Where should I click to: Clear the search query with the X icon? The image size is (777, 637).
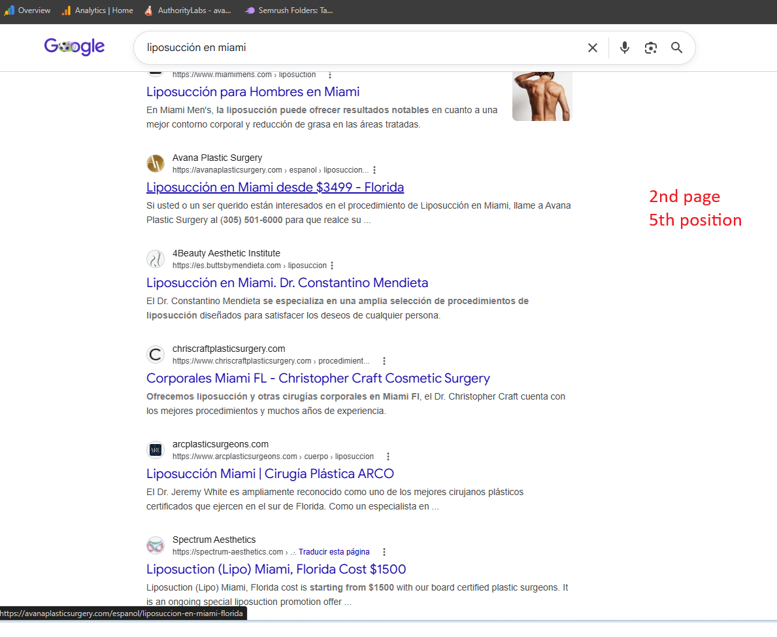click(593, 48)
